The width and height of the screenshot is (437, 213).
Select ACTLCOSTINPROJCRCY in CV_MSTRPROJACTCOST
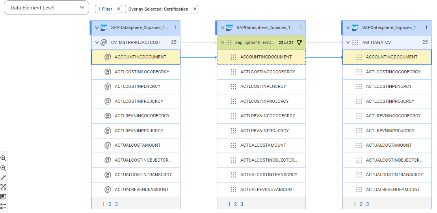136,101
